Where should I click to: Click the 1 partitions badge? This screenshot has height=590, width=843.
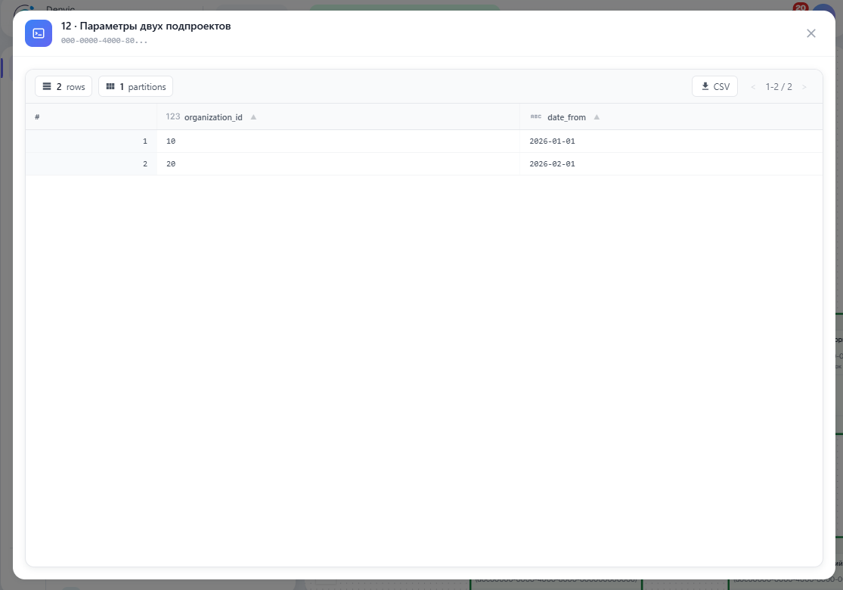(135, 86)
